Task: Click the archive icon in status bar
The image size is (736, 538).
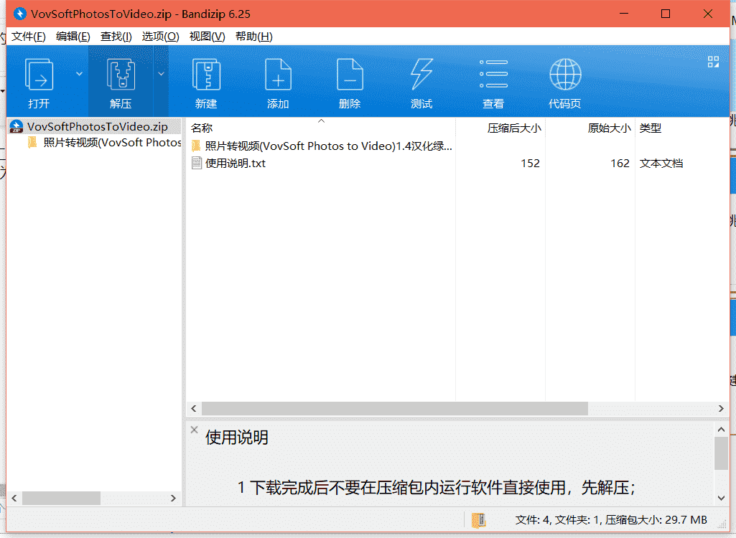Action: (x=478, y=520)
